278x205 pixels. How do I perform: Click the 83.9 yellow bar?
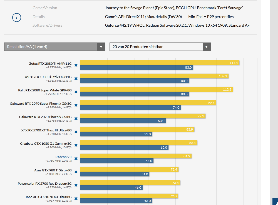pyautogui.click(x=137, y=129)
